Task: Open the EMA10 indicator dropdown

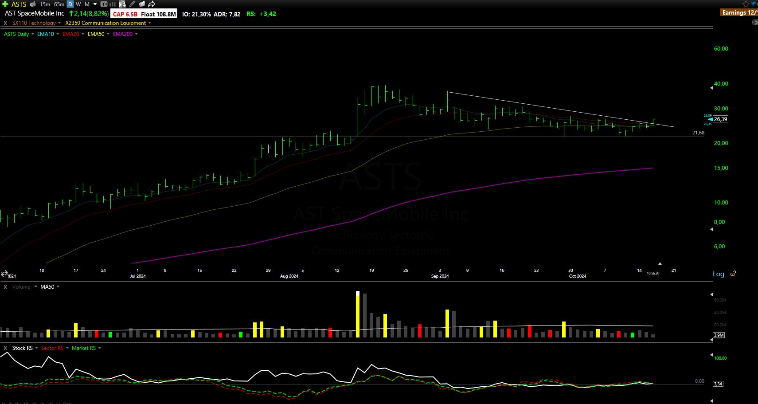Action: pyautogui.click(x=58, y=34)
